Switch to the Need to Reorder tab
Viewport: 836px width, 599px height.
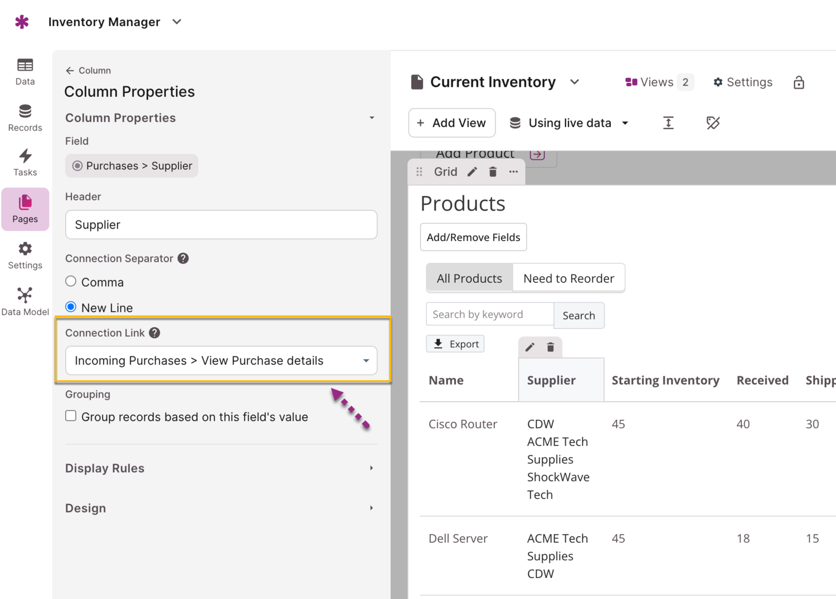(x=568, y=278)
